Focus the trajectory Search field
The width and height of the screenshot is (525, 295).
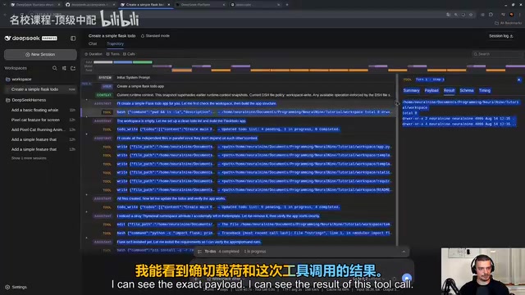(x=497, y=54)
